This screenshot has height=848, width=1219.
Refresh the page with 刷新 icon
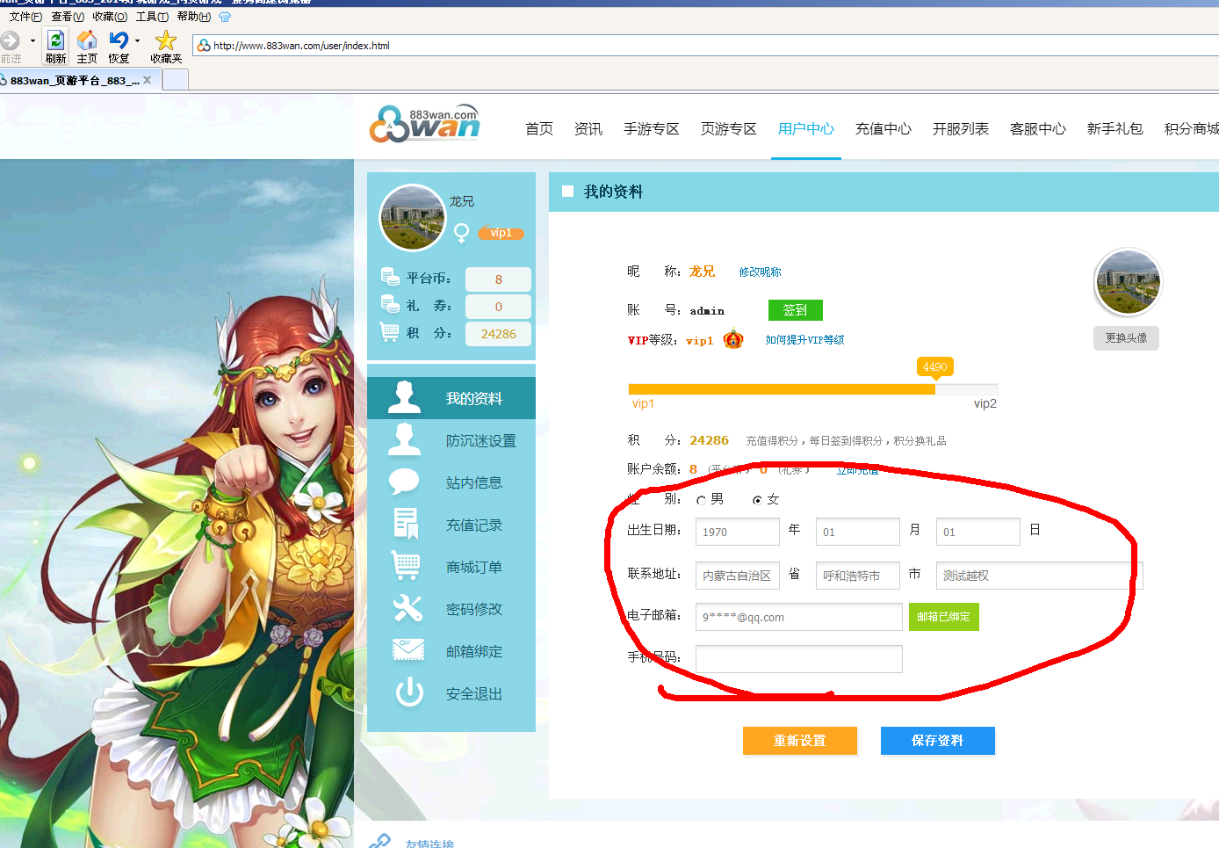point(55,40)
